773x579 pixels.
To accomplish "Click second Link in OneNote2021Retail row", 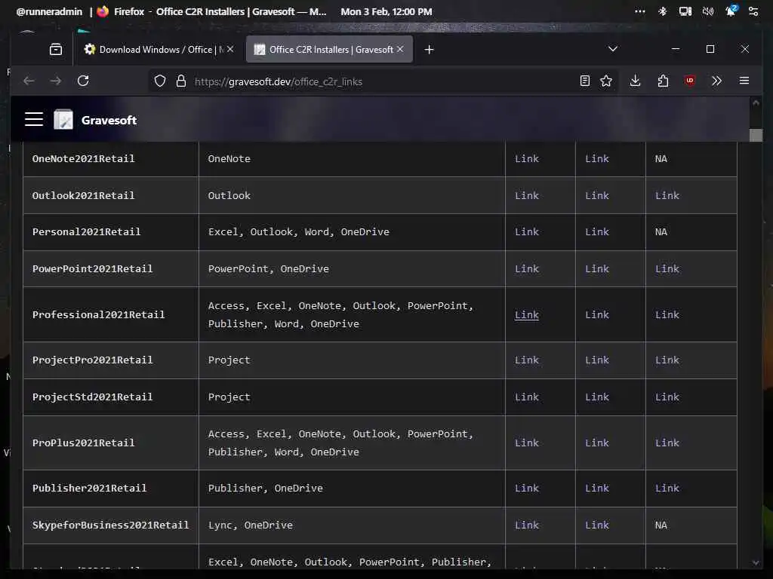I will pyautogui.click(x=596, y=158).
